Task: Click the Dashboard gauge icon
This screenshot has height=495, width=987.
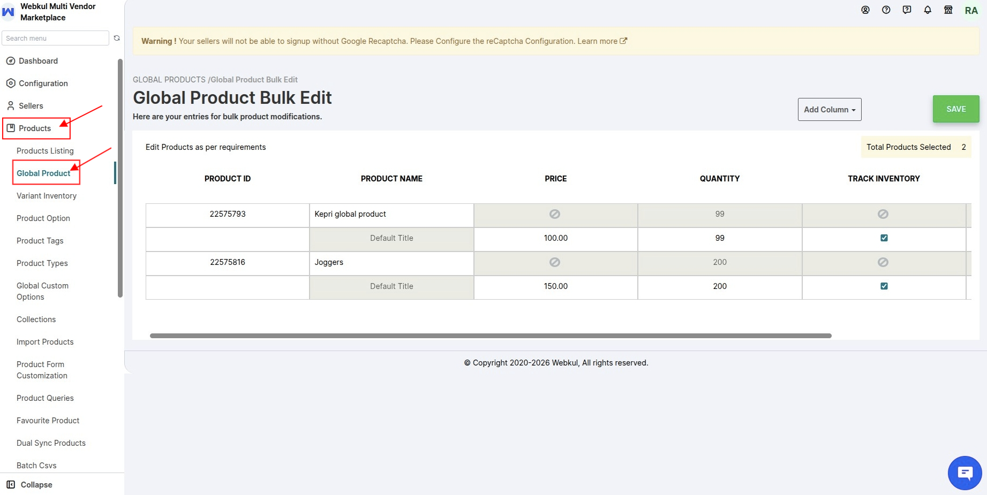Action: click(11, 61)
